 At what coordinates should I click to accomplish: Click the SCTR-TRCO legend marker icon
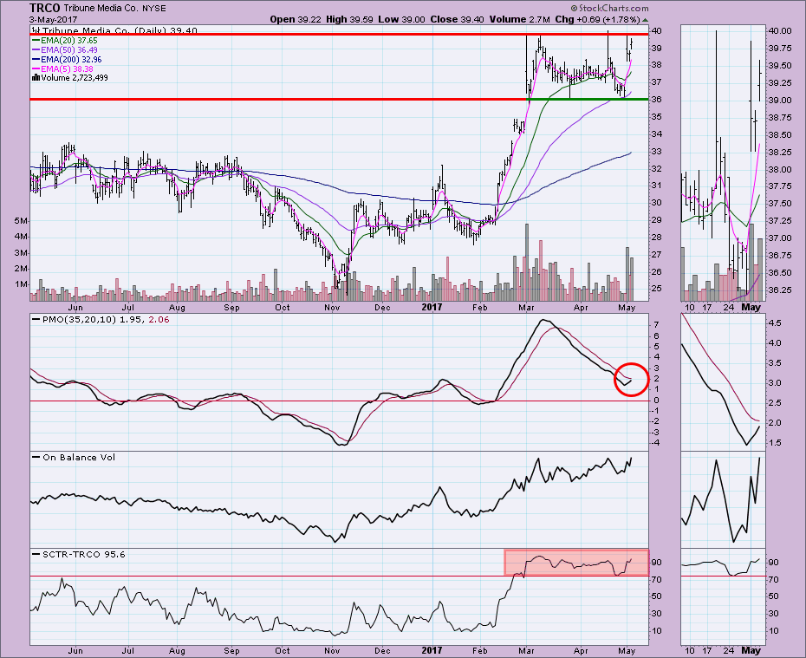(36, 553)
